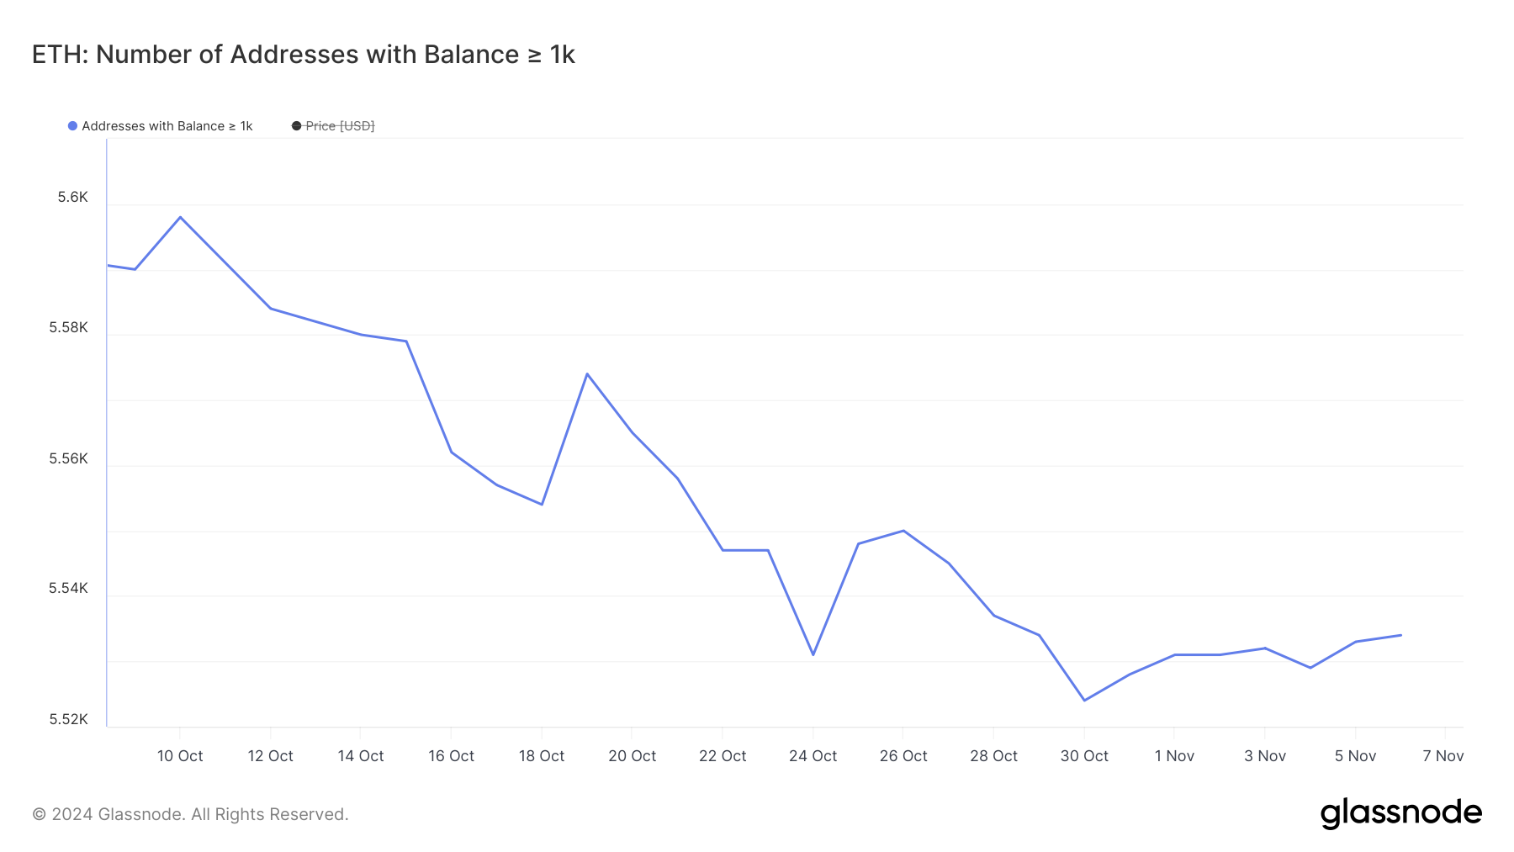This screenshot has width=1514, height=852.
Task: Click the 5.52K y-axis label
Action: [68, 719]
